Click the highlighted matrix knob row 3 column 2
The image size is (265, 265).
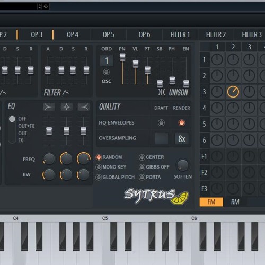(x=233, y=92)
